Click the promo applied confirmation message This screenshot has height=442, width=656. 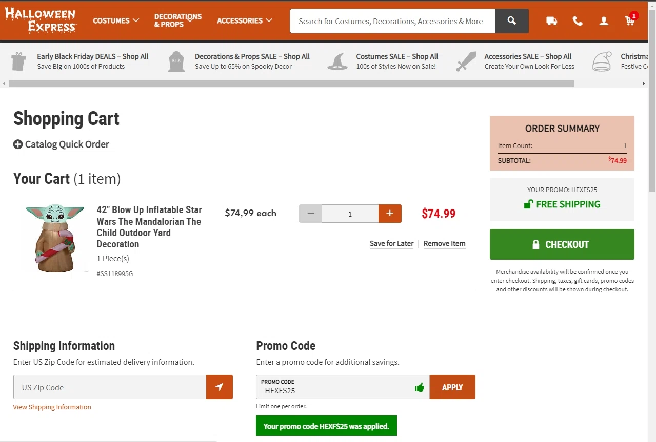326,426
